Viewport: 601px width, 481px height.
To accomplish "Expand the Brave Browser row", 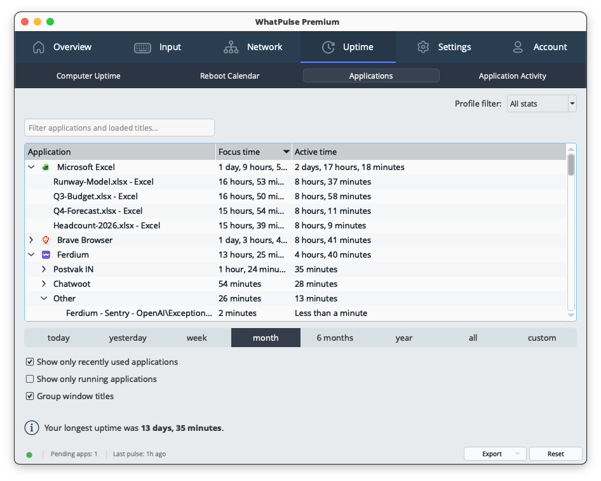I will [31, 240].
